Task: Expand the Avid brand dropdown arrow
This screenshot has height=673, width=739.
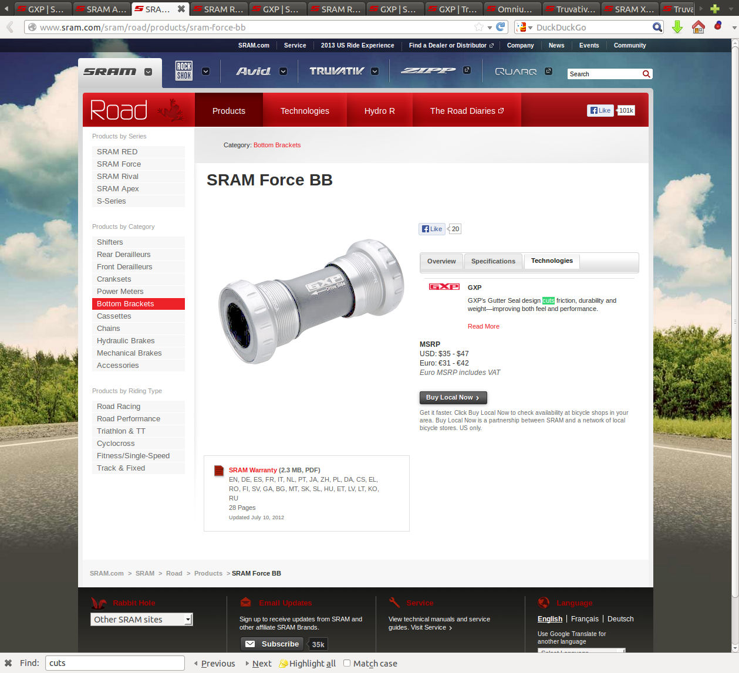Action: 283,71
